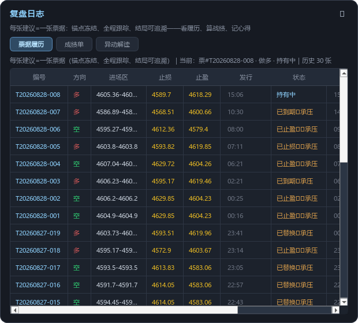Viewport: 358px width, 323px height.
Task: Click the vertical scrollbar thumb
Action: [344, 120]
